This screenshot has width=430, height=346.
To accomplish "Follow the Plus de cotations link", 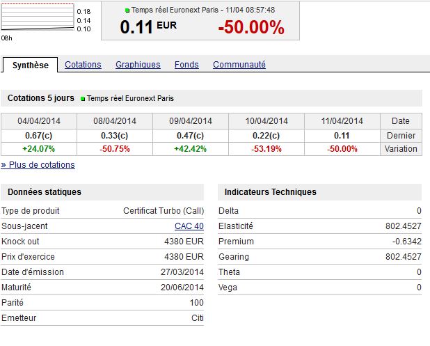I will (38, 165).
